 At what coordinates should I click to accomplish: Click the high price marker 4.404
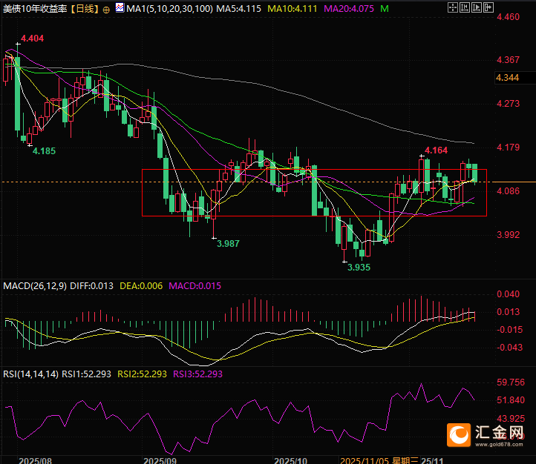coord(33,39)
